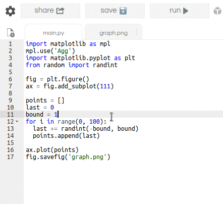
Task: Save the project using save button
Action: tap(115, 11)
